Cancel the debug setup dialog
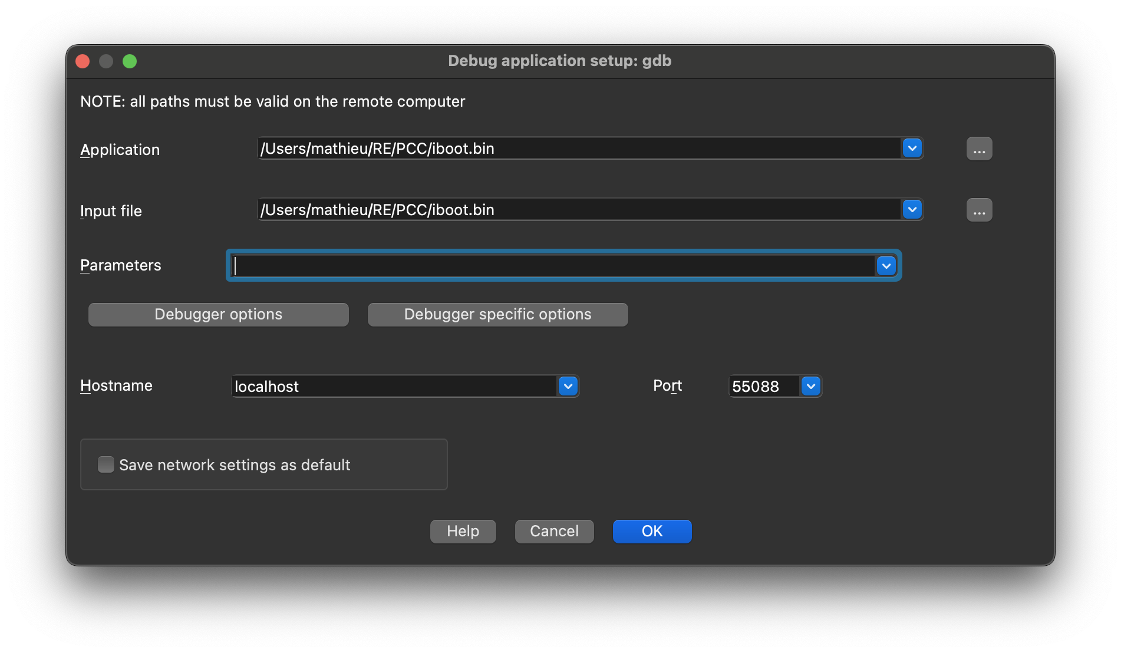 [554, 531]
